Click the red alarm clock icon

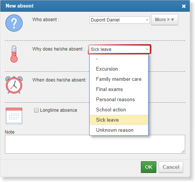point(14,85)
